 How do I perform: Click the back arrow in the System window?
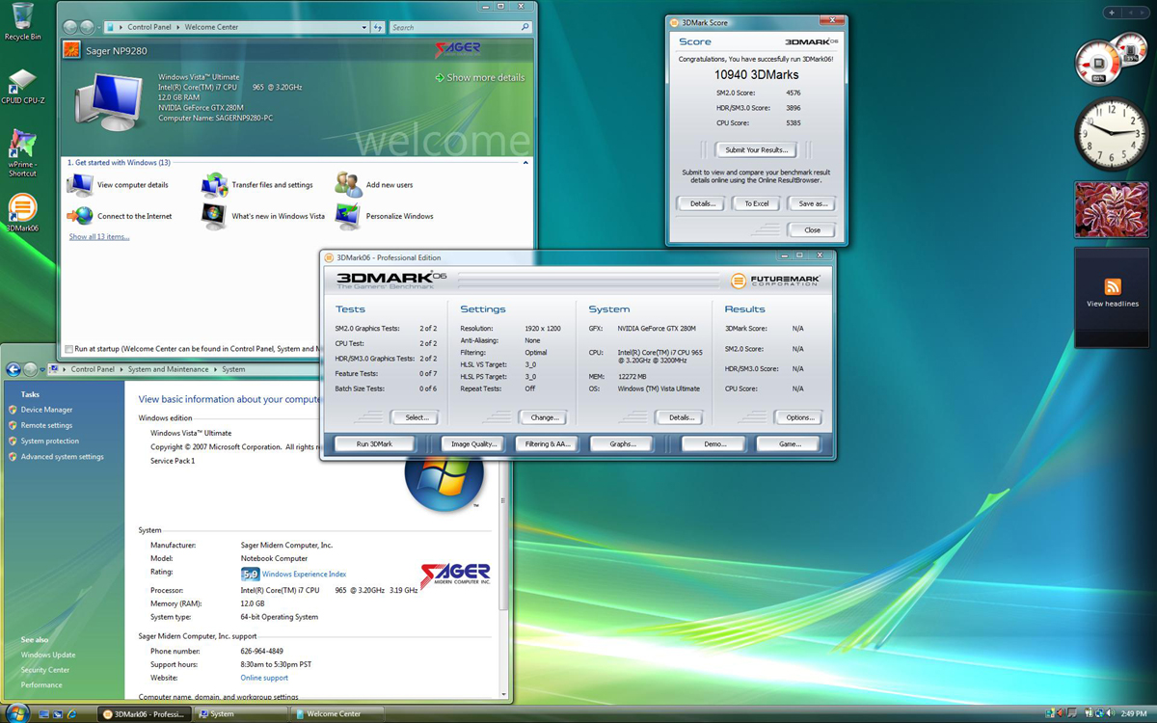(13, 369)
